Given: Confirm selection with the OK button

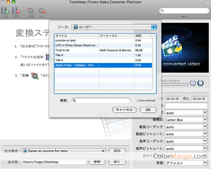Looking at the screenshot, I should pyautogui.click(x=148, y=110).
